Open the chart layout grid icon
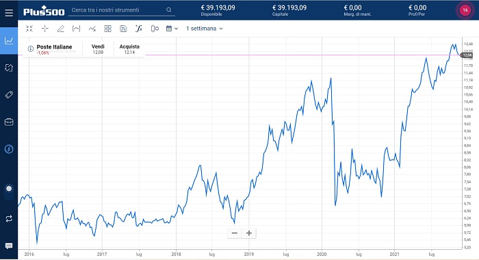 click(x=107, y=29)
